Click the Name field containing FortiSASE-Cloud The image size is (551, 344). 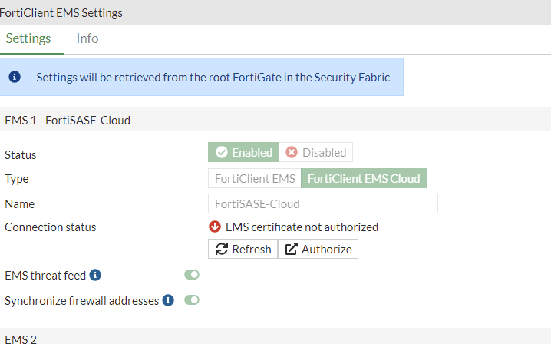point(322,203)
